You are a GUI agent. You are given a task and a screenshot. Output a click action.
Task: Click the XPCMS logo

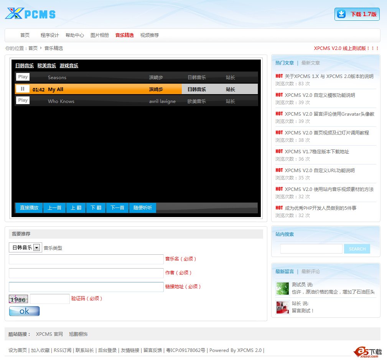coord(30,13)
